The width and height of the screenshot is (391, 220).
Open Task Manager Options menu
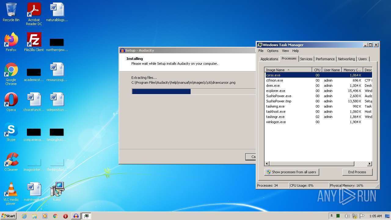272,51
